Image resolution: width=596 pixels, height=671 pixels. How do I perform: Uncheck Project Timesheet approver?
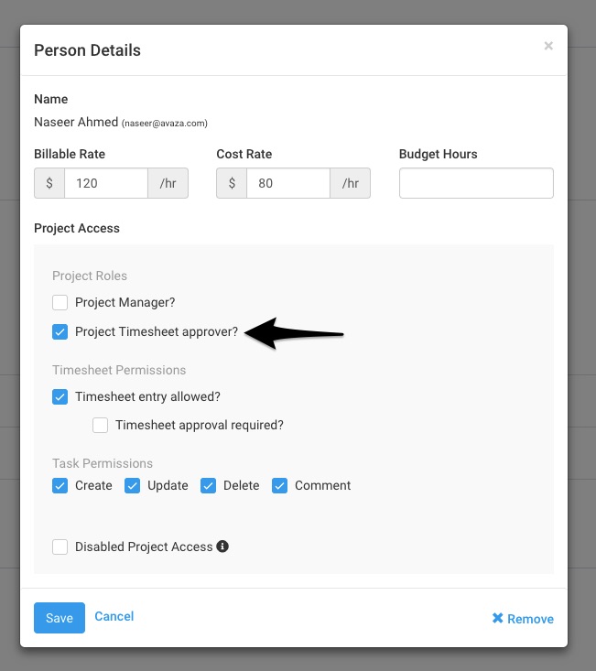60,331
